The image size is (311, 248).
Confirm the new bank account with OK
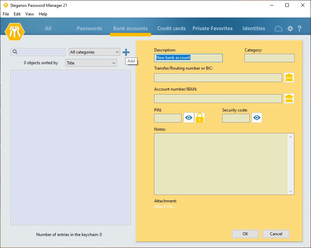point(245,234)
